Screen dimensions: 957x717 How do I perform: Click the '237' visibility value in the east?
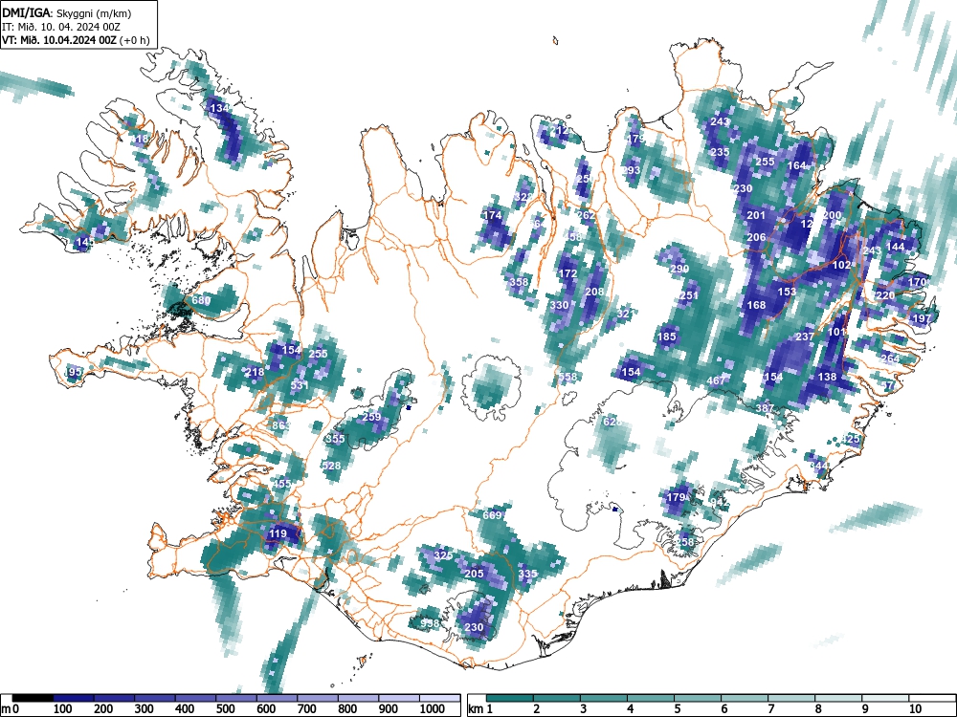[805, 337]
